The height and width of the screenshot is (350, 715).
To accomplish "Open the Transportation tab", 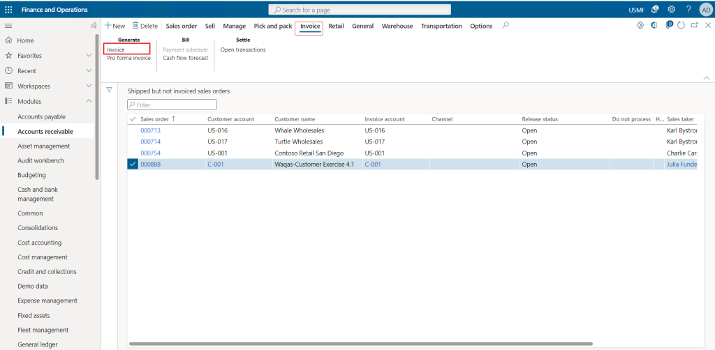I will (441, 26).
